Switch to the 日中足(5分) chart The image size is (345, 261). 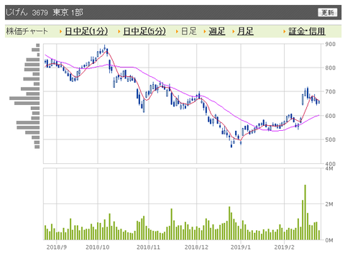pos(144,31)
